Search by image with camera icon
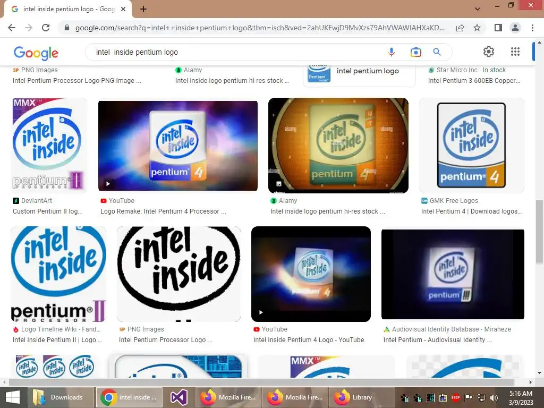Image resolution: width=544 pixels, height=408 pixels. 415,52
